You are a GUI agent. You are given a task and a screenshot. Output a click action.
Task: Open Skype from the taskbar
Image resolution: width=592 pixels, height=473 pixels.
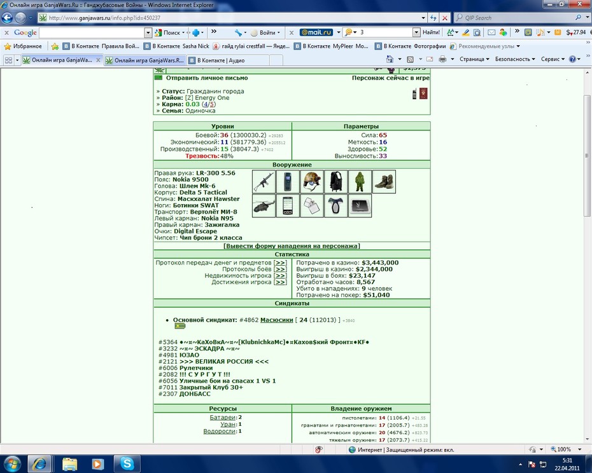point(127,463)
